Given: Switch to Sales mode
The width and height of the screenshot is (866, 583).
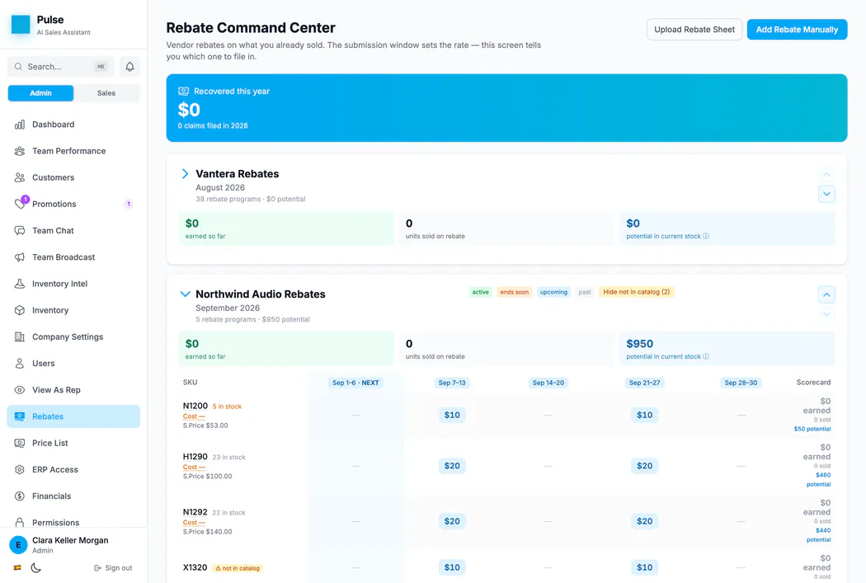Looking at the screenshot, I should (106, 93).
